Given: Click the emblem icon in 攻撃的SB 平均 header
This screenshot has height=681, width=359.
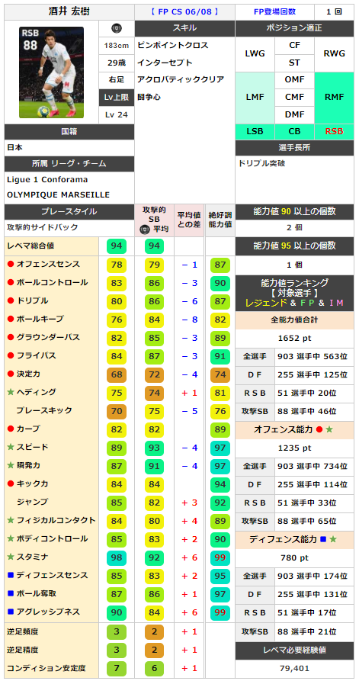Looking at the screenshot, I should point(143,230).
